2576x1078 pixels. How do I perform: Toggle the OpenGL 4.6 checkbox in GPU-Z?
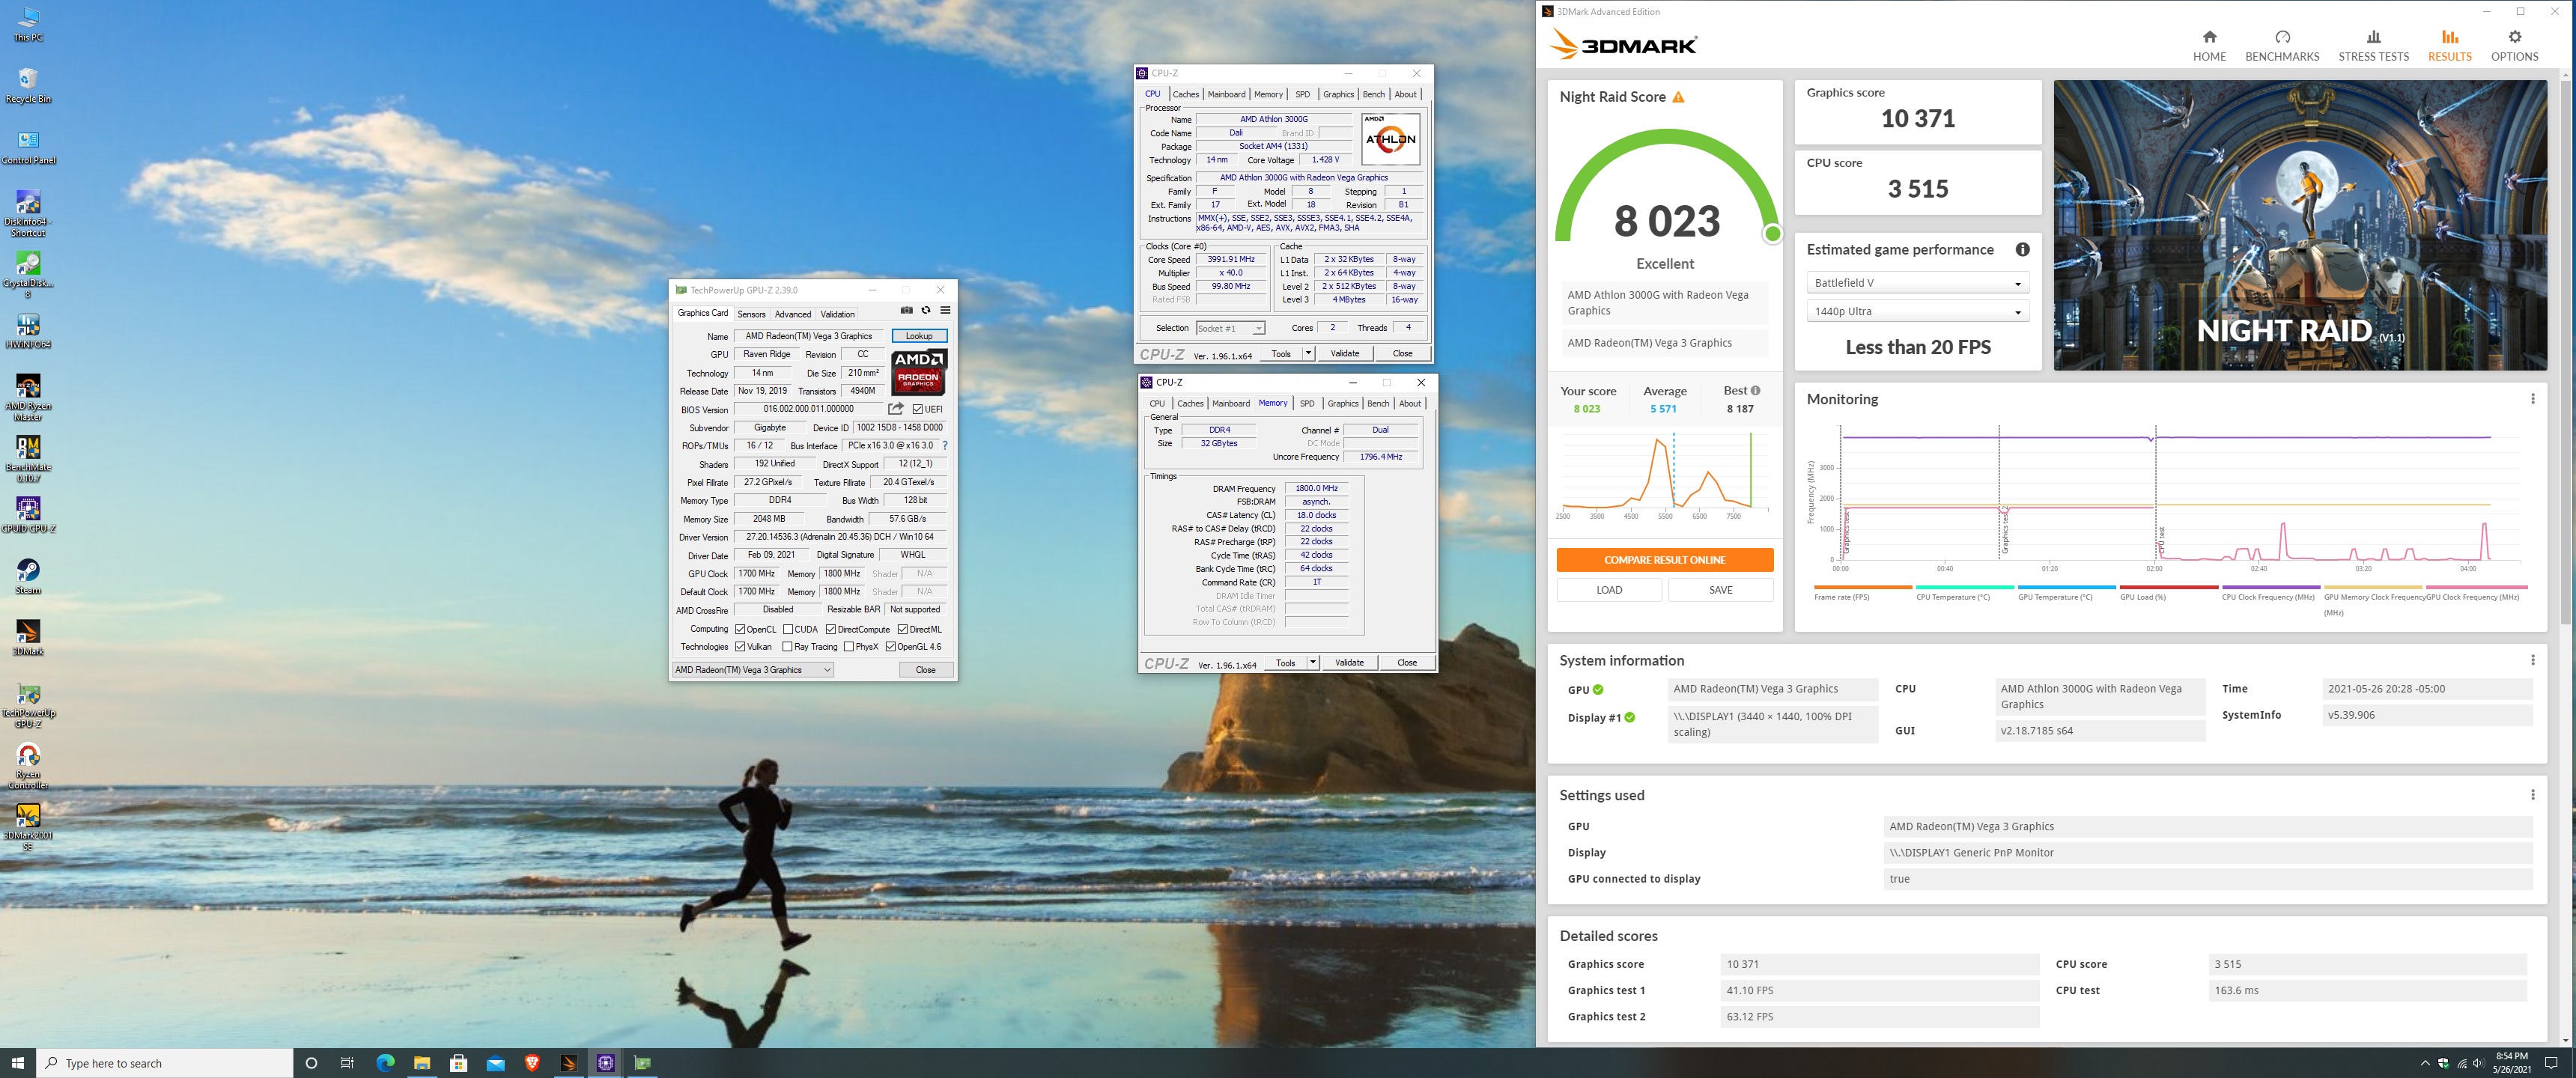pyautogui.click(x=891, y=647)
